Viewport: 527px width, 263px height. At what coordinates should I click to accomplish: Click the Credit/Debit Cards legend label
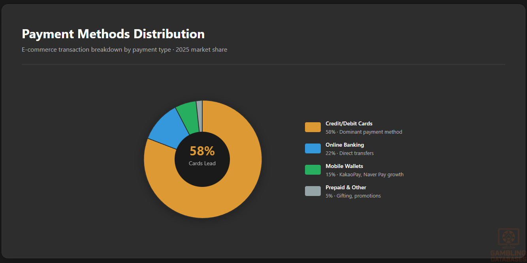tap(349, 123)
